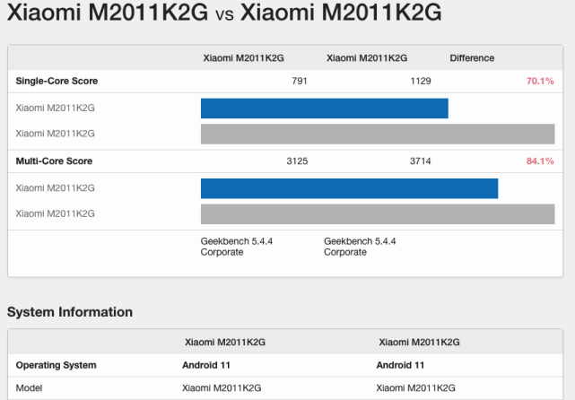
Task: Click the rightmost Geekbench 5.4.4 Corporate text
Action: click(x=360, y=247)
